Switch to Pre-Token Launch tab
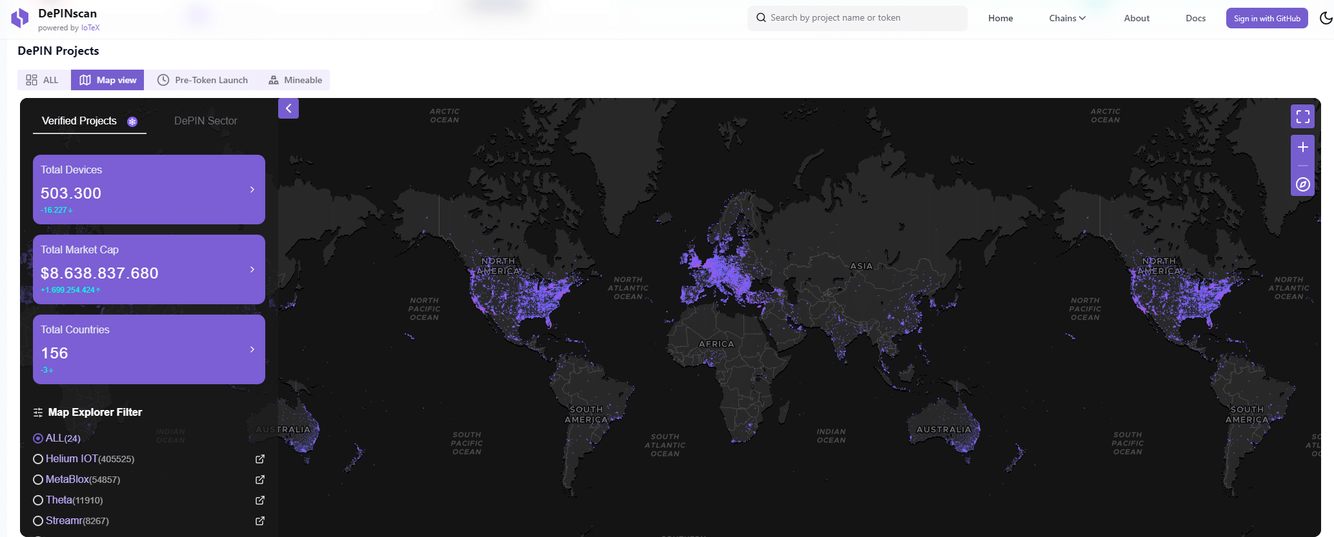 pyautogui.click(x=203, y=80)
